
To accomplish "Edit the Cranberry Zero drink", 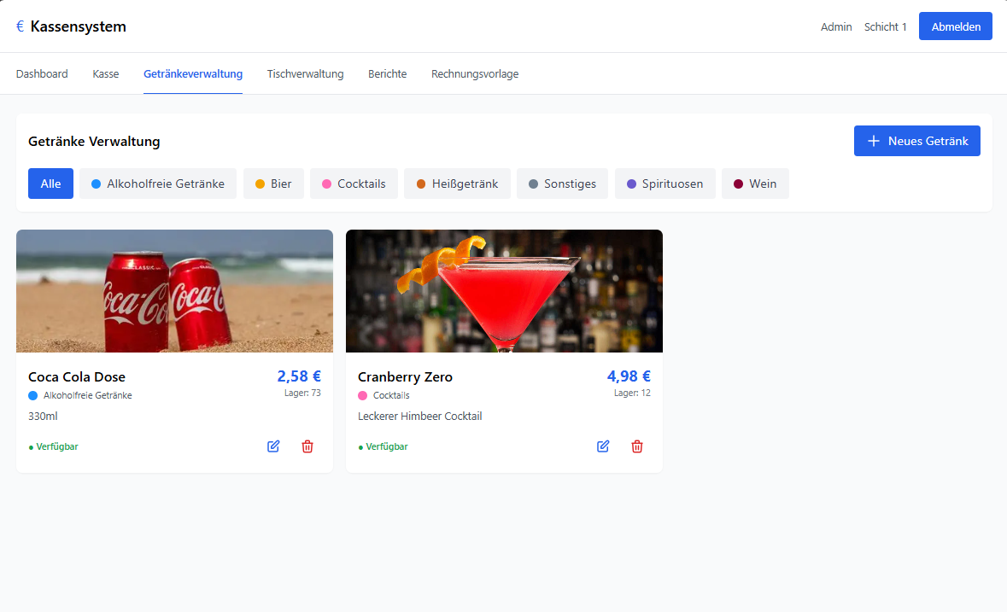I will 603,446.
